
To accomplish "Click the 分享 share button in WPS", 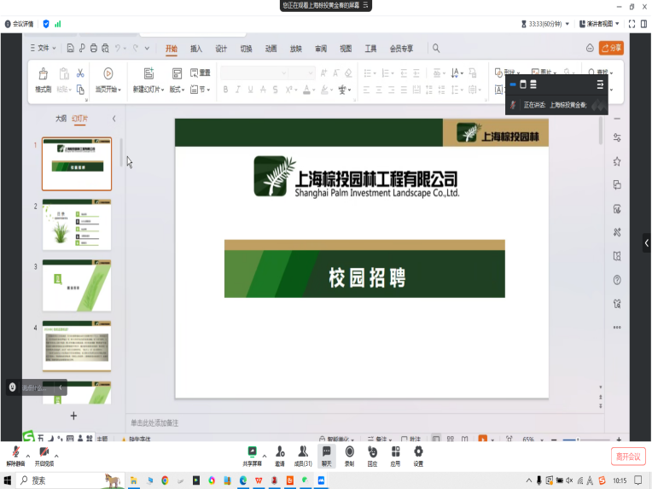I will point(611,49).
